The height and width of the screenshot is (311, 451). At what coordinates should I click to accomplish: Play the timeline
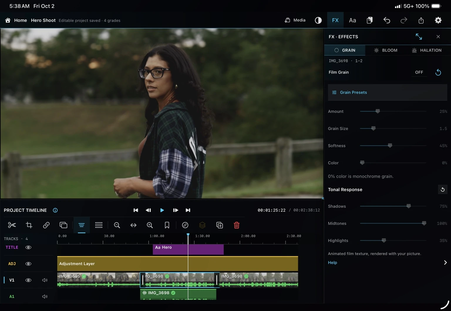[x=162, y=210]
